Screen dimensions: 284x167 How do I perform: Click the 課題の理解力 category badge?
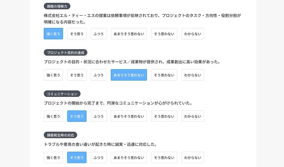pos(57,6)
